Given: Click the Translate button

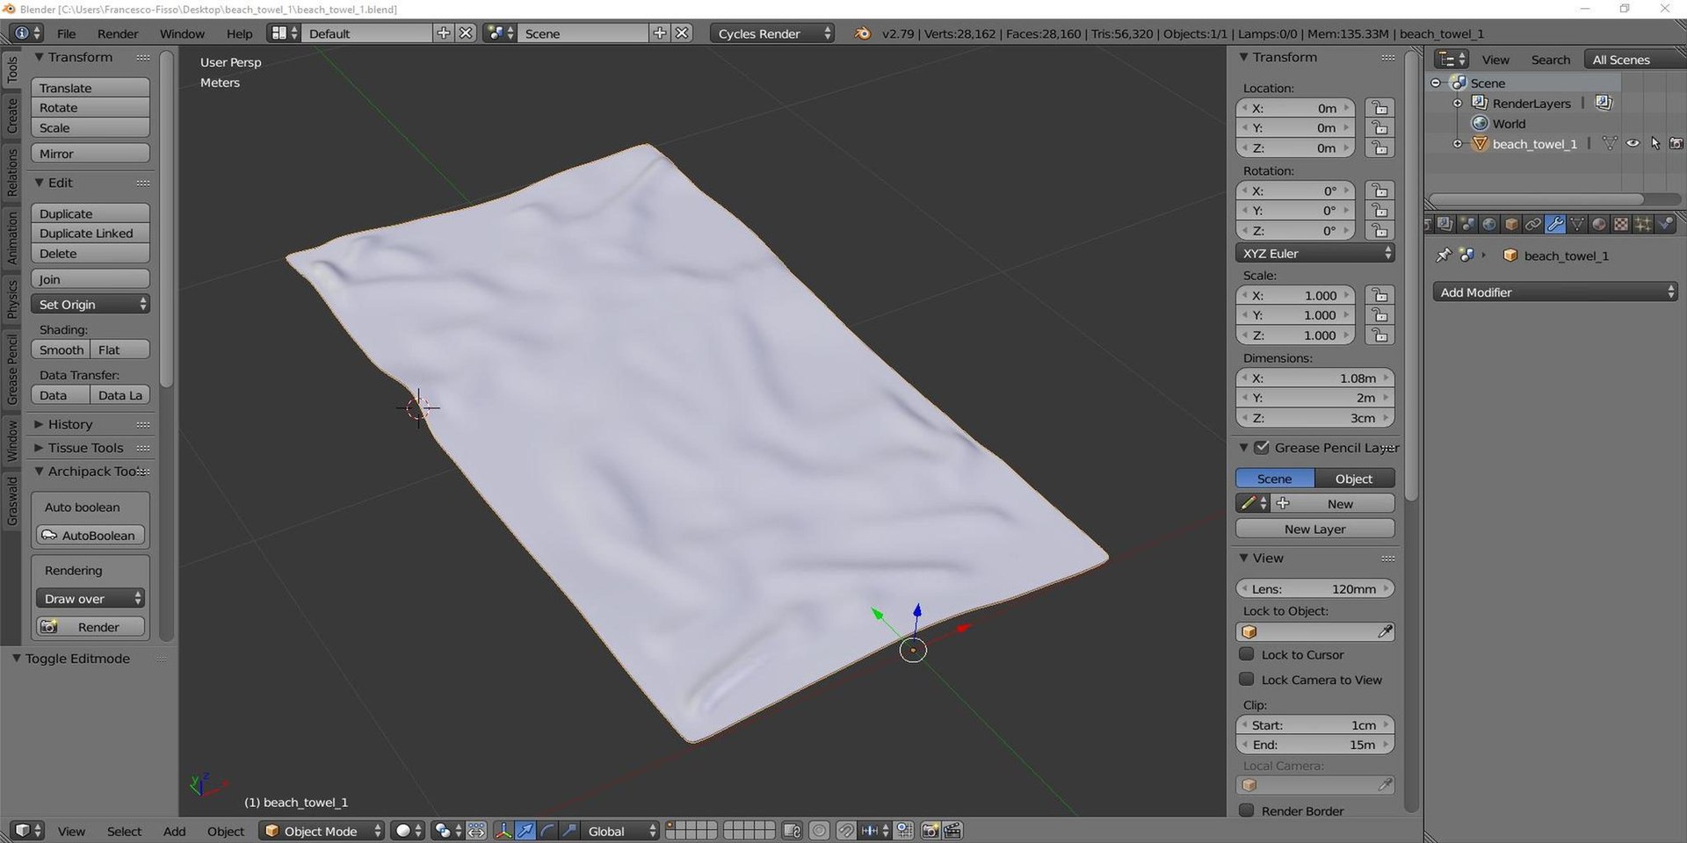Looking at the screenshot, I should pyautogui.click(x=91, y=88).
